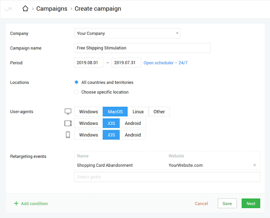This screenshot has width=270, height=218.
Task: Remove Shopping Card Abandonment event
Action: [x=255, y=165]
